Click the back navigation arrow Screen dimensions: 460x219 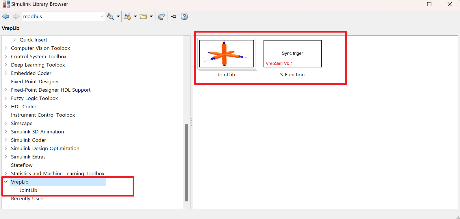coord(5,16)
